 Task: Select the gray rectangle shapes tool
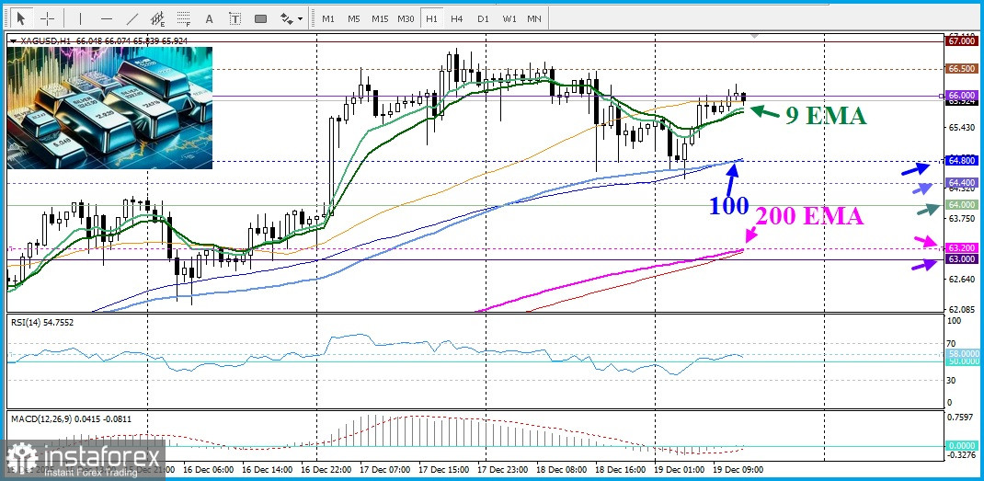pos(261,18)
